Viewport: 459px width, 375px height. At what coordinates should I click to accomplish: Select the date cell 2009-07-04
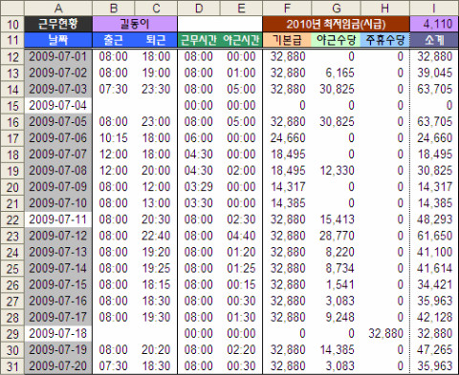58,106
